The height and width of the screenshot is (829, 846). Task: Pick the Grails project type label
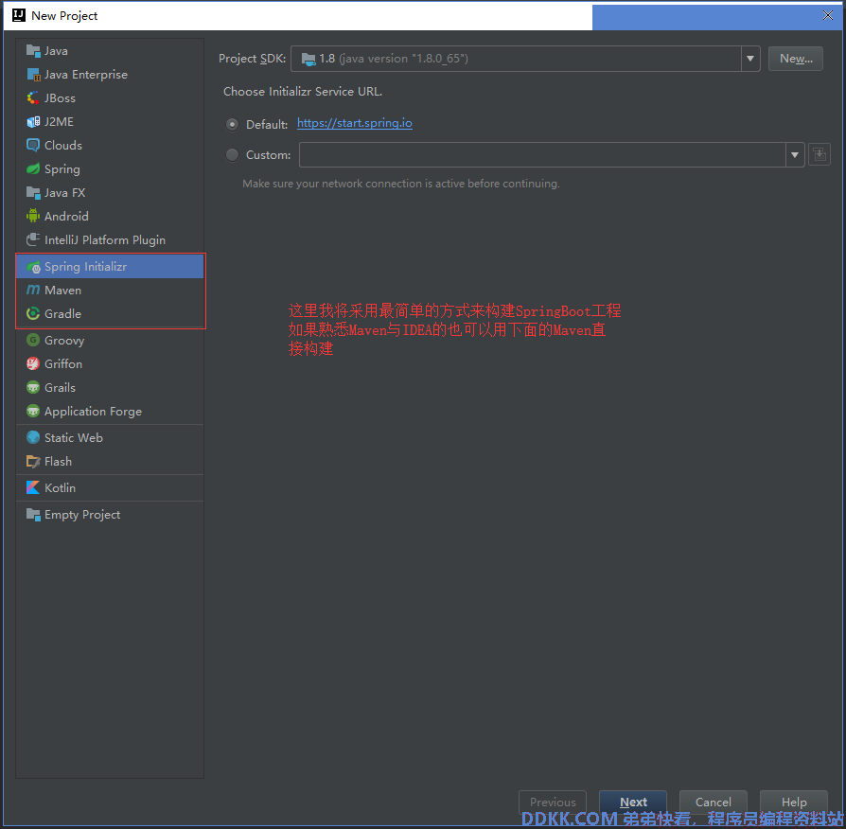(60, 387)
